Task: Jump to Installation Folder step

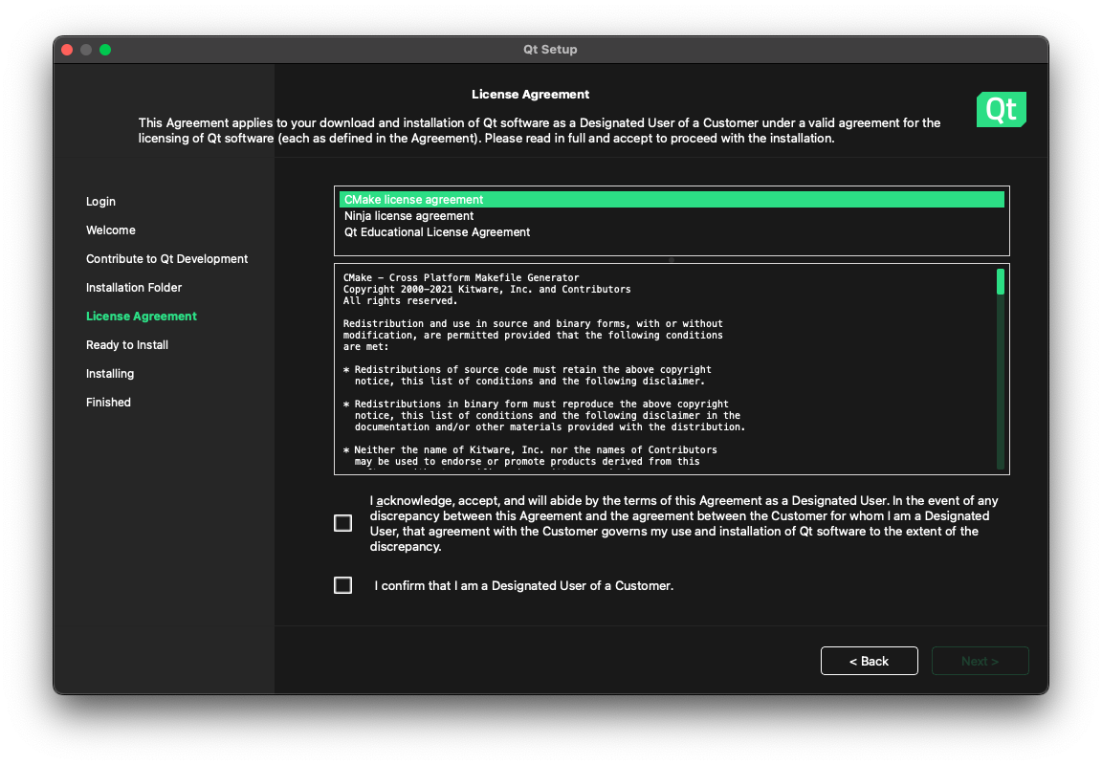Action: coord(134,288)
